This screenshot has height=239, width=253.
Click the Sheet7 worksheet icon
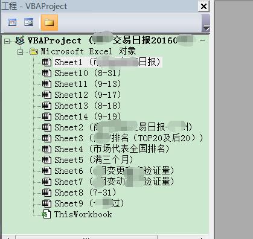coord(46,182)
